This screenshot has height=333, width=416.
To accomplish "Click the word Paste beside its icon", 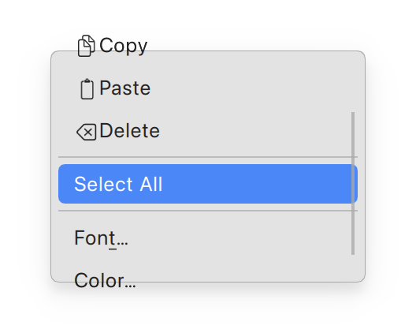I will point(125,88).
